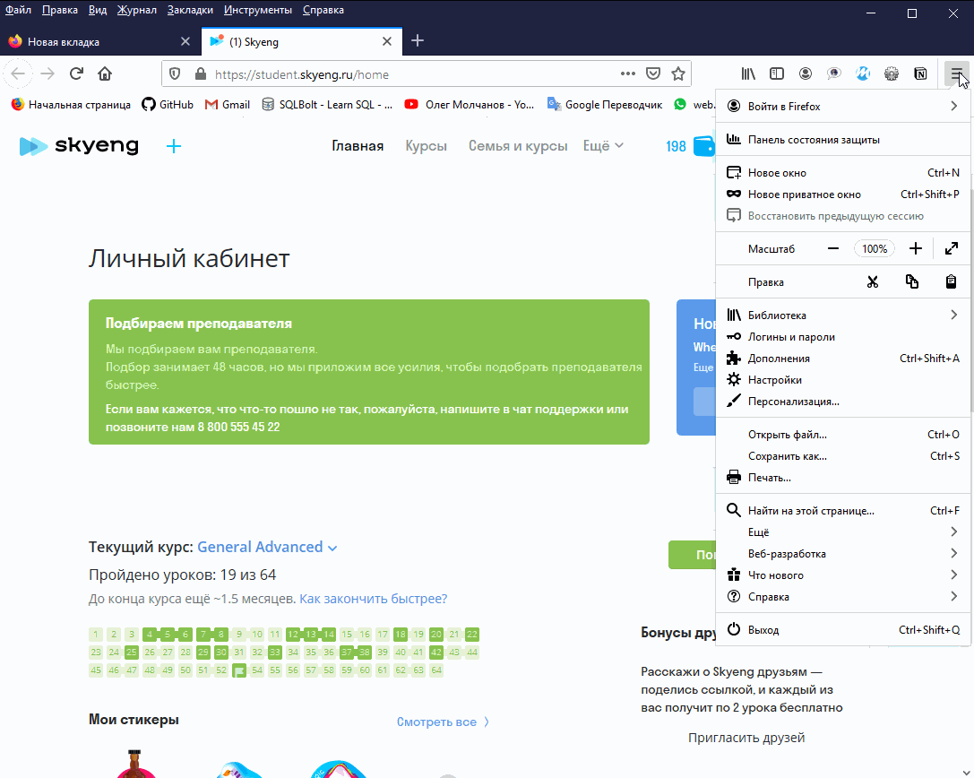Viewport: 974px width, 778px height.
Task: Click the blue plus icon near Skyeng logo
Action: 174,146
